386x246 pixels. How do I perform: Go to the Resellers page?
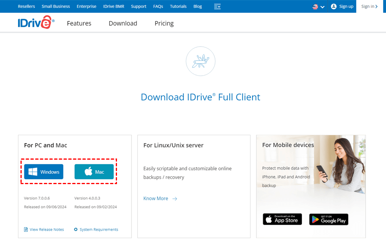pyautogui.click(x=26, y=6)
